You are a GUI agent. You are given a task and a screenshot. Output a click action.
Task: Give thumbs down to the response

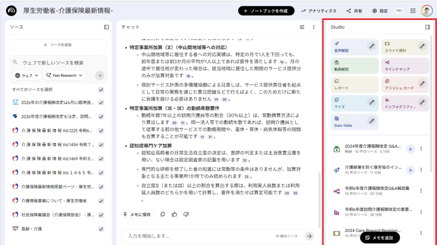(186, 214)
